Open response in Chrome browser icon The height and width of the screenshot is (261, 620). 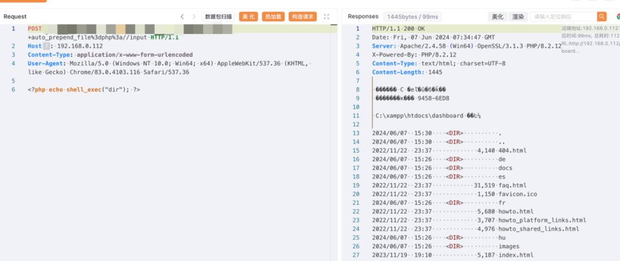[618, 17]
